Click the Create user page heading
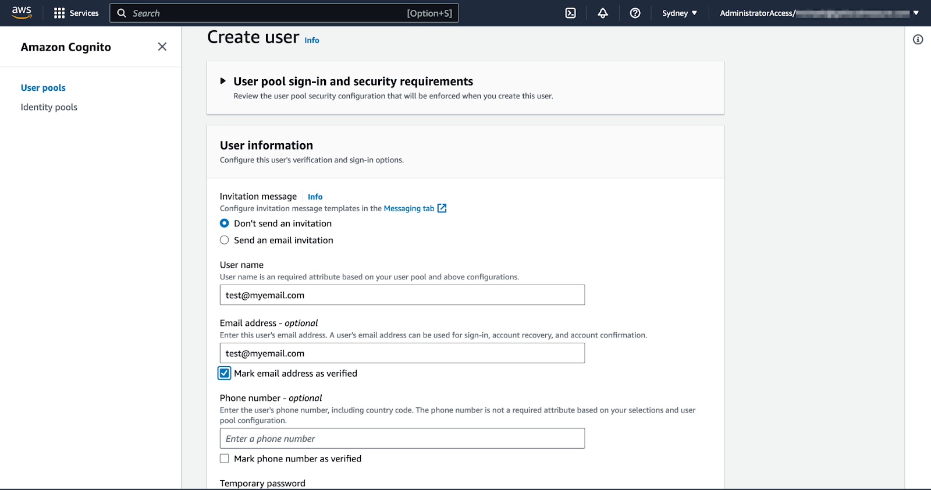The image size is (931, 490). (253, 37)
